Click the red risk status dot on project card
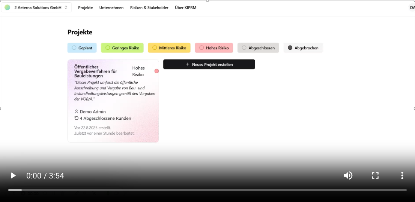The width and height of the screenshot is (415, 202). 156,71
